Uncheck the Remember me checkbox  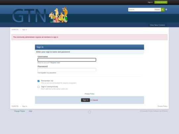(38, 81)
